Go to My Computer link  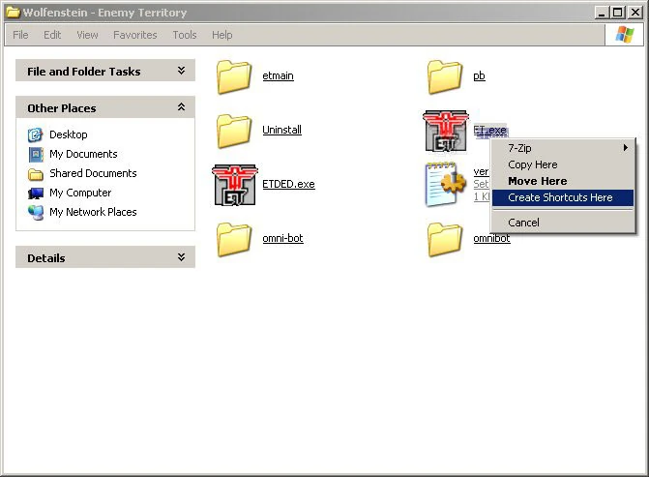pos(80,193)
